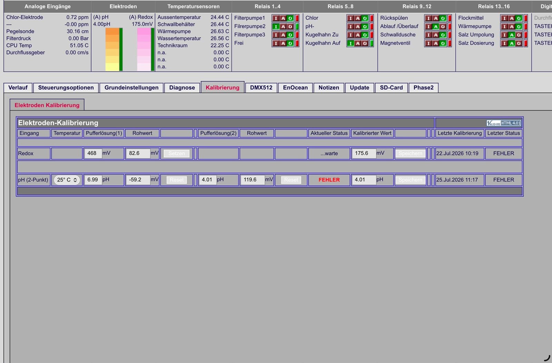
Task: Set Rückspülen relay to I
Action: coord(428,18)
